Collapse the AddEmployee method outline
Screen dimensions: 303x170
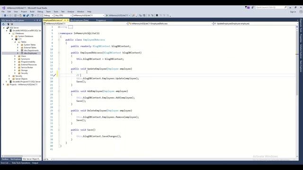pyautogui.click(x=59, y=91)
